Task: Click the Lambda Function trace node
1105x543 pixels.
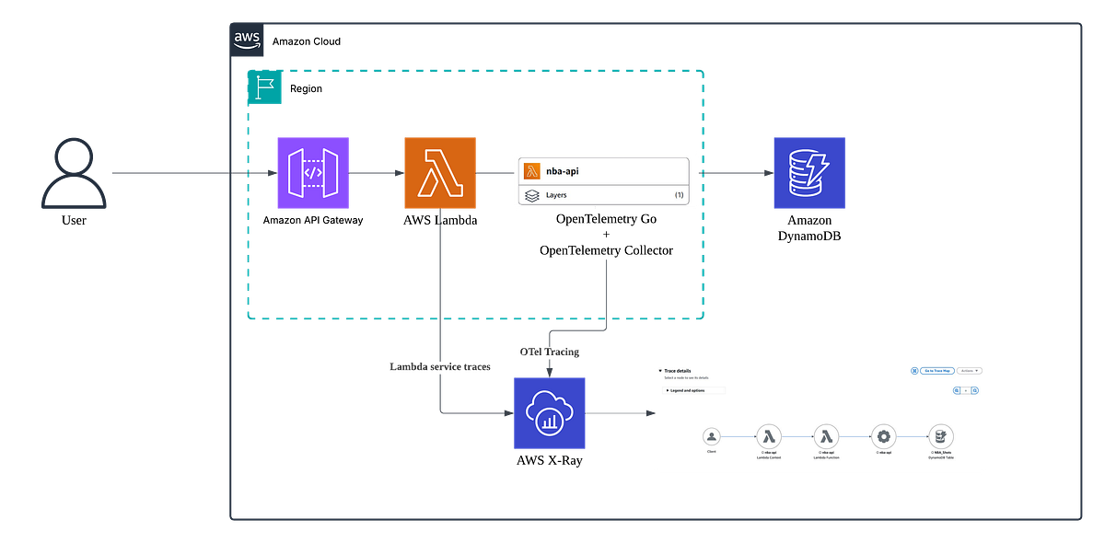Action: (826, 436)
